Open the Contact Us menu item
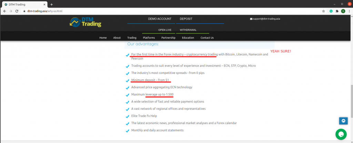 click(207, 38)
